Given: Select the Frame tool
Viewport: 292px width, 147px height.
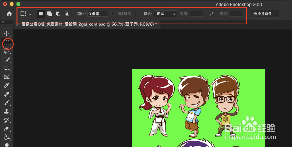Looking at the screenshot, I should pos(6,77).
